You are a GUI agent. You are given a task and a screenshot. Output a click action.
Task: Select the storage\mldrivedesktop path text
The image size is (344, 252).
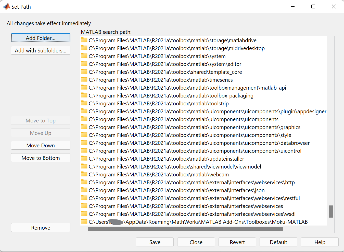(x=177, y=48)
